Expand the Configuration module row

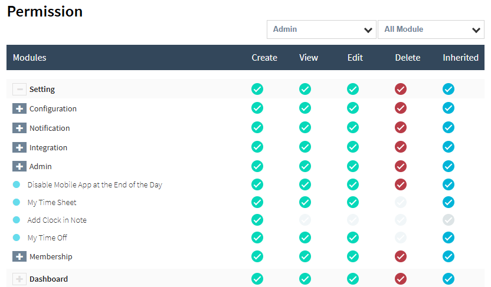[x=19, y=109]
